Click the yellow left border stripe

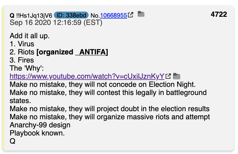tap(3, 78)
